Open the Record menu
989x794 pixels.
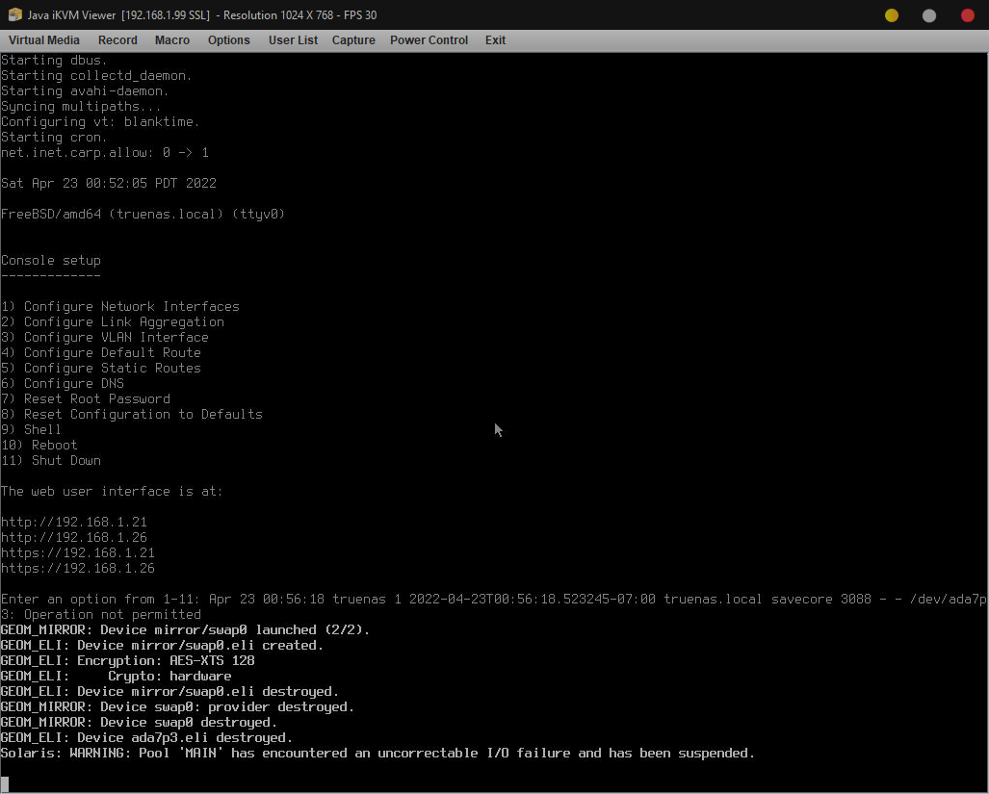(x=117, y=40)
